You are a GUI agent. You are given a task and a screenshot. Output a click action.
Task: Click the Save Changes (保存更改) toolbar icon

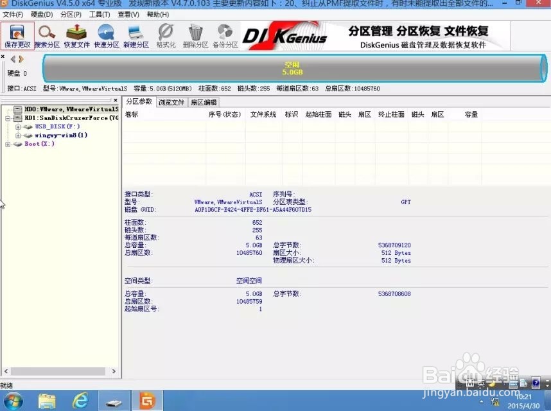[x=17, y=36]
